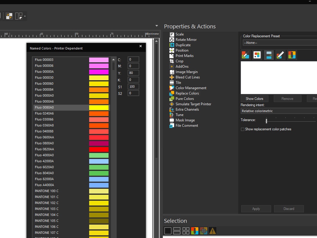The height and width of the screenshot is (238, 317).
Task: Select the PANTONE 105 C row
Action: click(72, 221)
